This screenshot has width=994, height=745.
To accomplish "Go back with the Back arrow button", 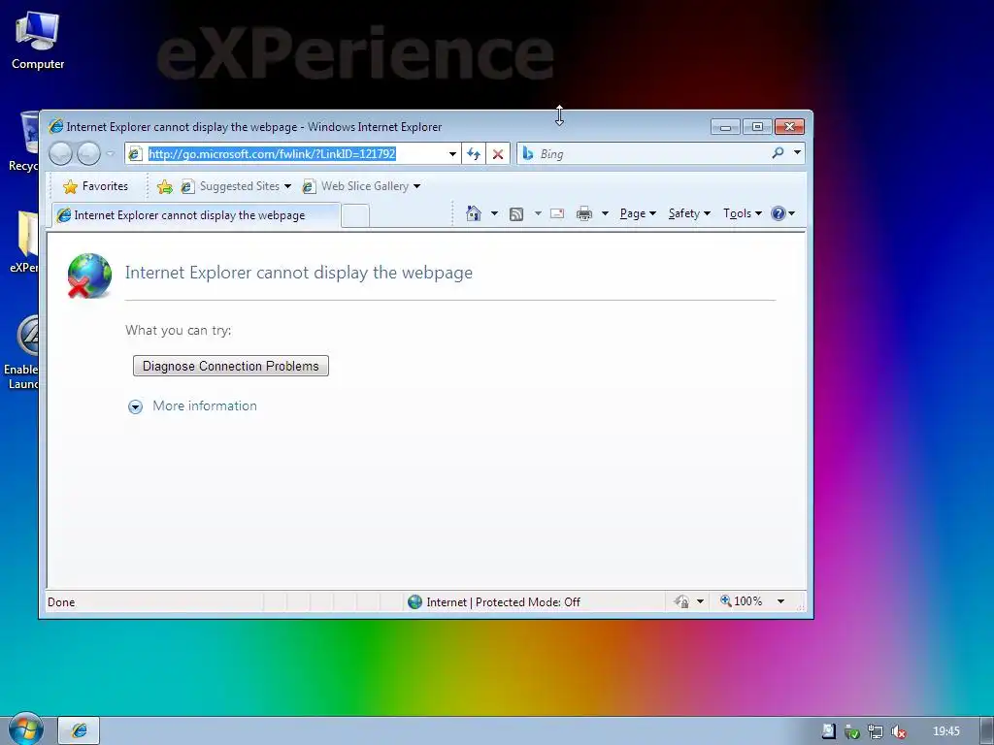I will (60, 153).
